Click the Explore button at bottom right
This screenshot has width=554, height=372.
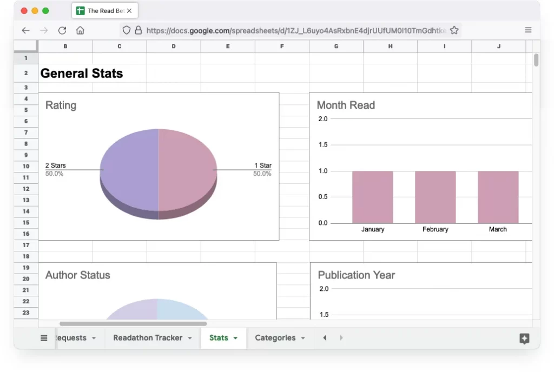(x=524, y=338)
